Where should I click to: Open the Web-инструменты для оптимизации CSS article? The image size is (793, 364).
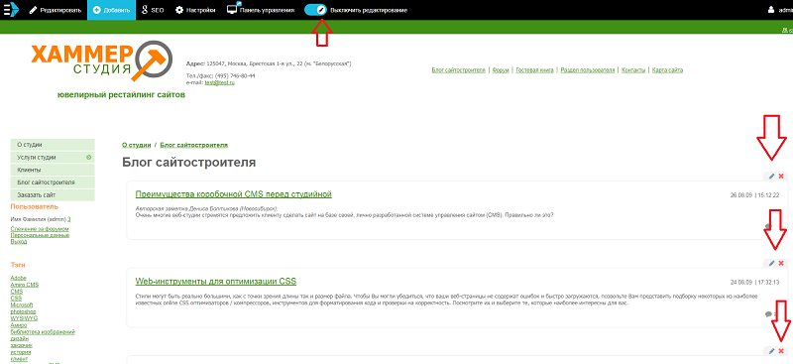pos(216,282)
